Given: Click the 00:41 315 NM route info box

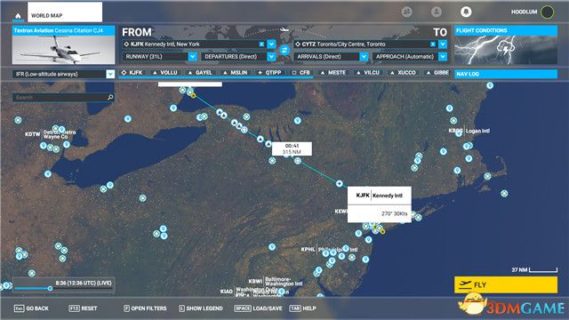Looking at the screenshot, I should tap(292, 148).
